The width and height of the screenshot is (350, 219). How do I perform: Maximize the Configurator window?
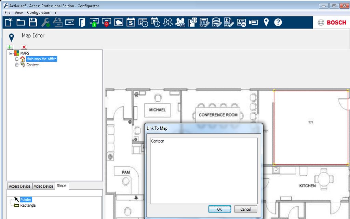(x=334, y=6)
